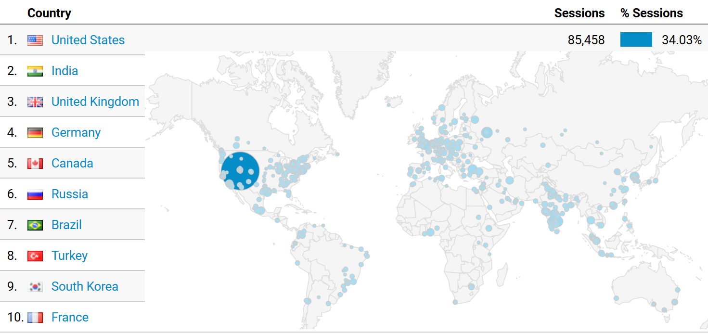Click the Turkey flag icon
The width and height of the screenshot is (708, 334).
[35, 256]
